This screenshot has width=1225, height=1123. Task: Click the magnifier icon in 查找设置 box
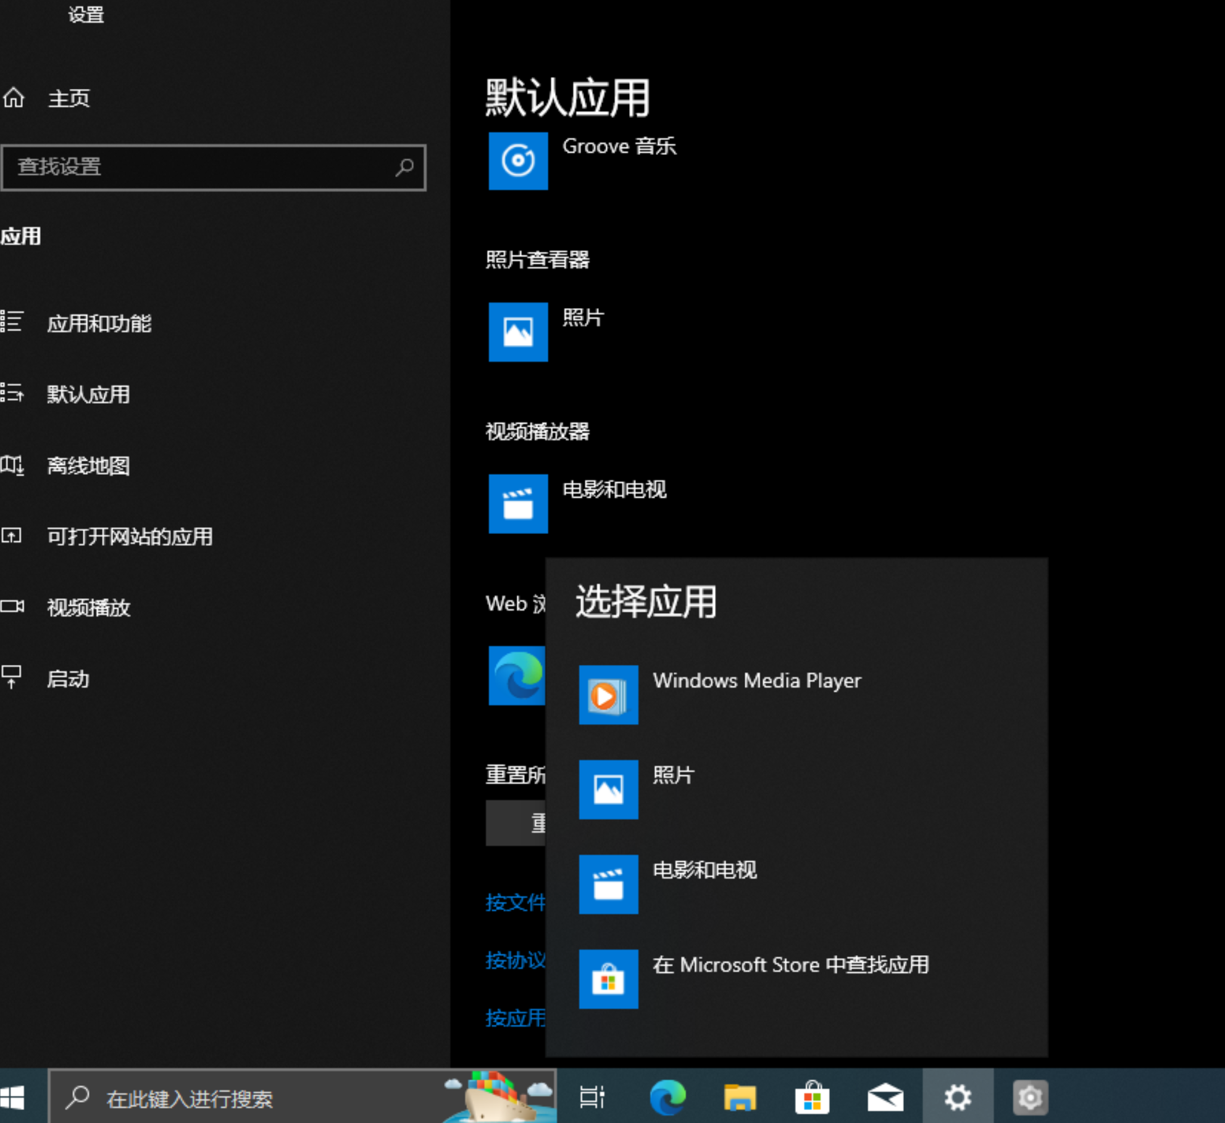tap(404, 167)
